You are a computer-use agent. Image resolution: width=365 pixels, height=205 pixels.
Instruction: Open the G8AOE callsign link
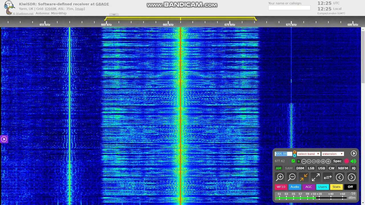(x=102, y=4)
